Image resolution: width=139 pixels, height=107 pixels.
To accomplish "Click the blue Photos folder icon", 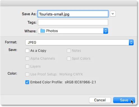I will 43,31.
